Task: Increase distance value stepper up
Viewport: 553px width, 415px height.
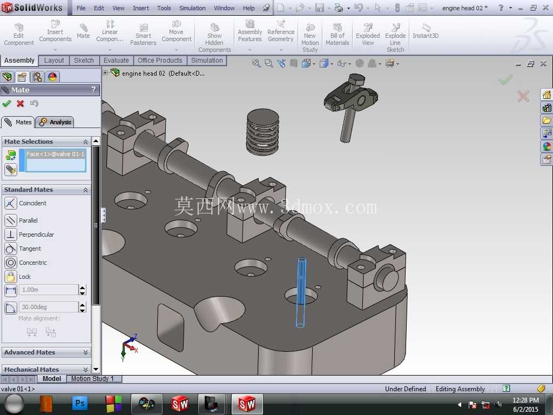Action: tap(83, 287)
